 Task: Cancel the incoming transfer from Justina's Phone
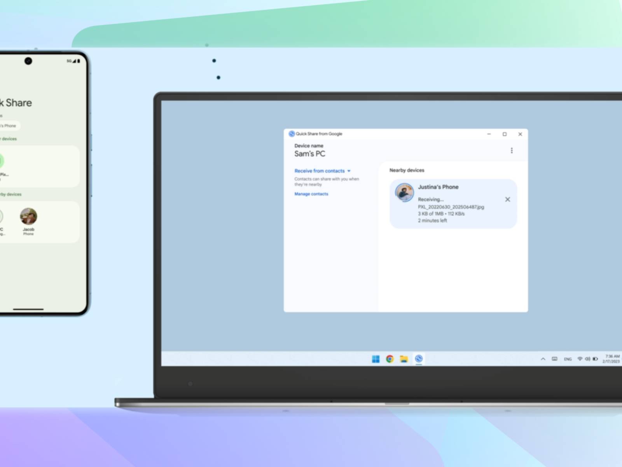[507, 199]
